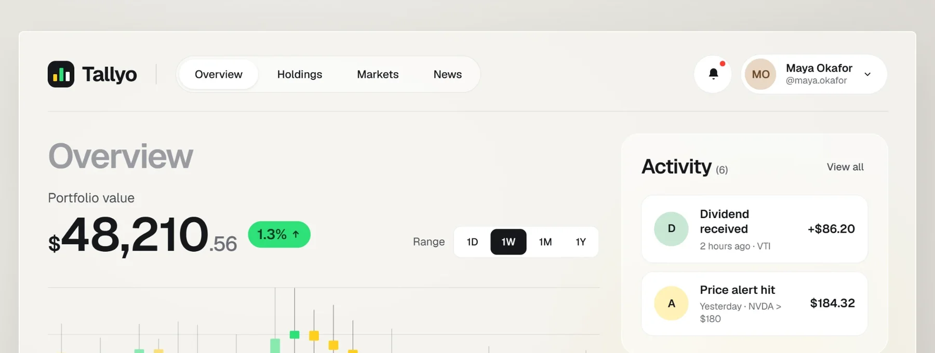Switch range to 1Y
The image size is (935, 353).
click(x=581, y=242)
